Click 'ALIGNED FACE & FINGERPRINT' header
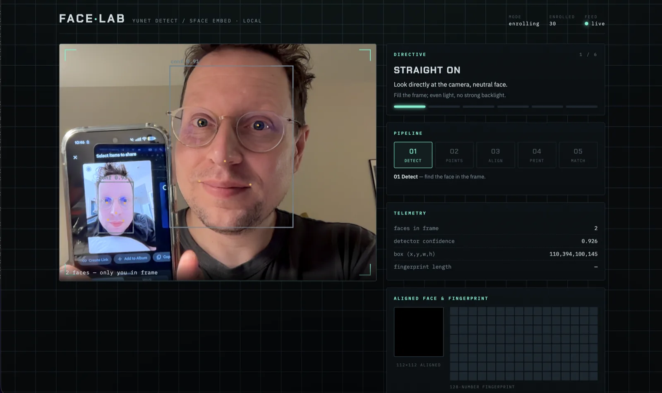 tap(441, 298)
